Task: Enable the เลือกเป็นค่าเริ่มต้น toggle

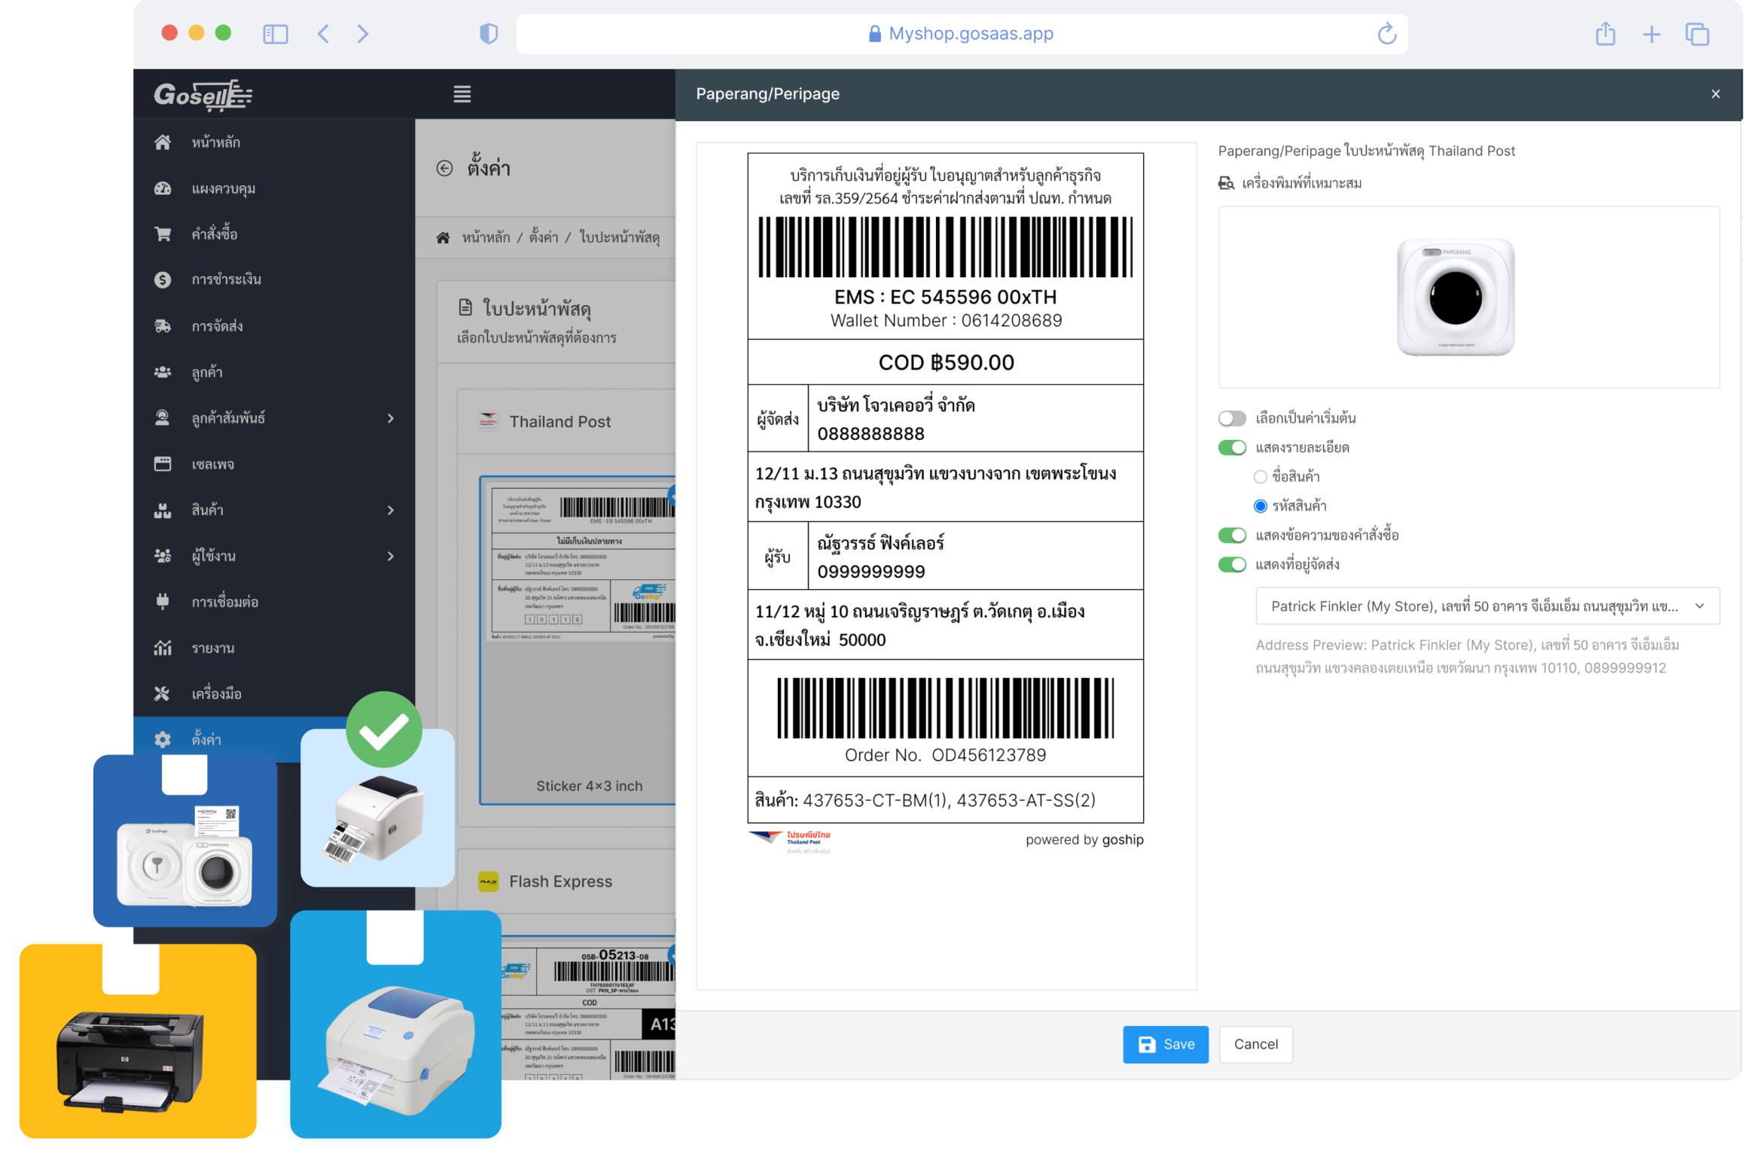Action: click(1232, 418)
